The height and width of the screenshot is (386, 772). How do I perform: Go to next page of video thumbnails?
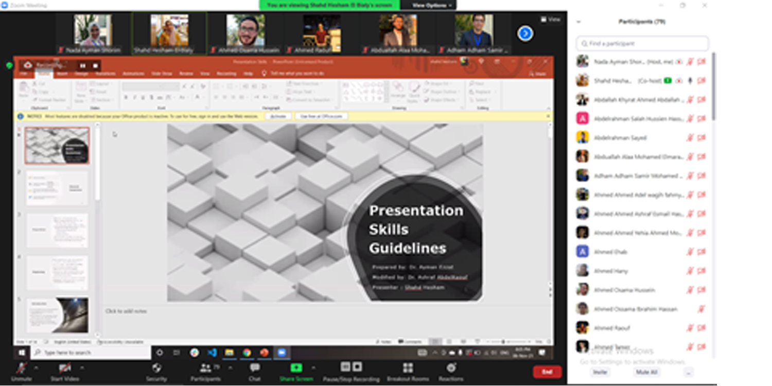point(525,33)
